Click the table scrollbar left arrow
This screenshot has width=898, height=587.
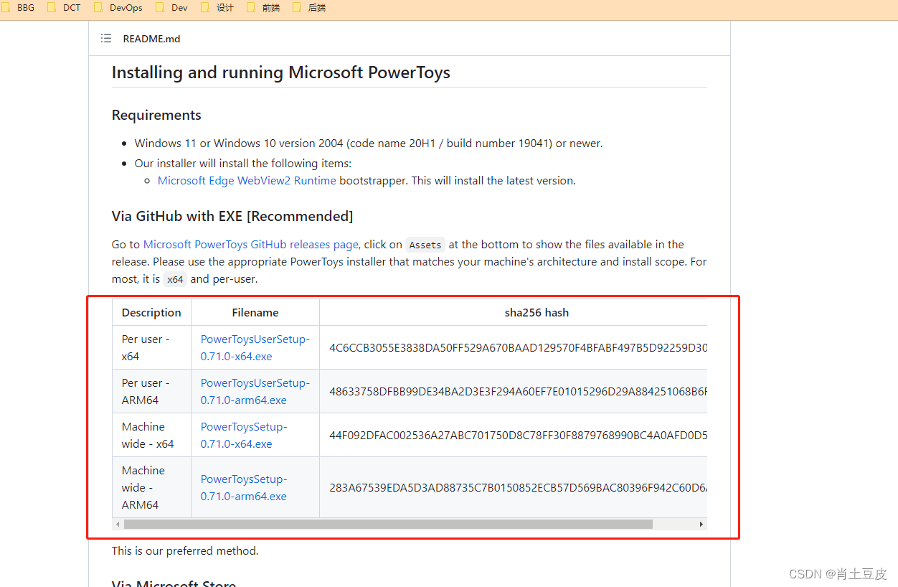click(x=118, y=525)
